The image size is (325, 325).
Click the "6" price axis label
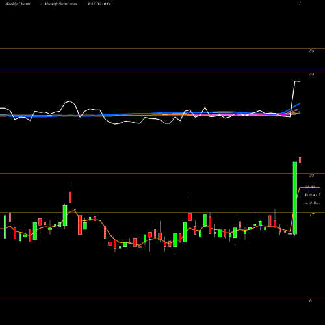(x=311, y=301)
